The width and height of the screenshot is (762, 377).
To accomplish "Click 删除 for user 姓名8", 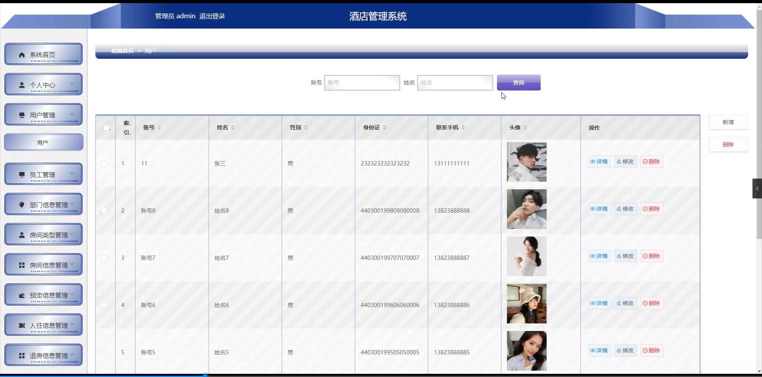I will point(652,209).
